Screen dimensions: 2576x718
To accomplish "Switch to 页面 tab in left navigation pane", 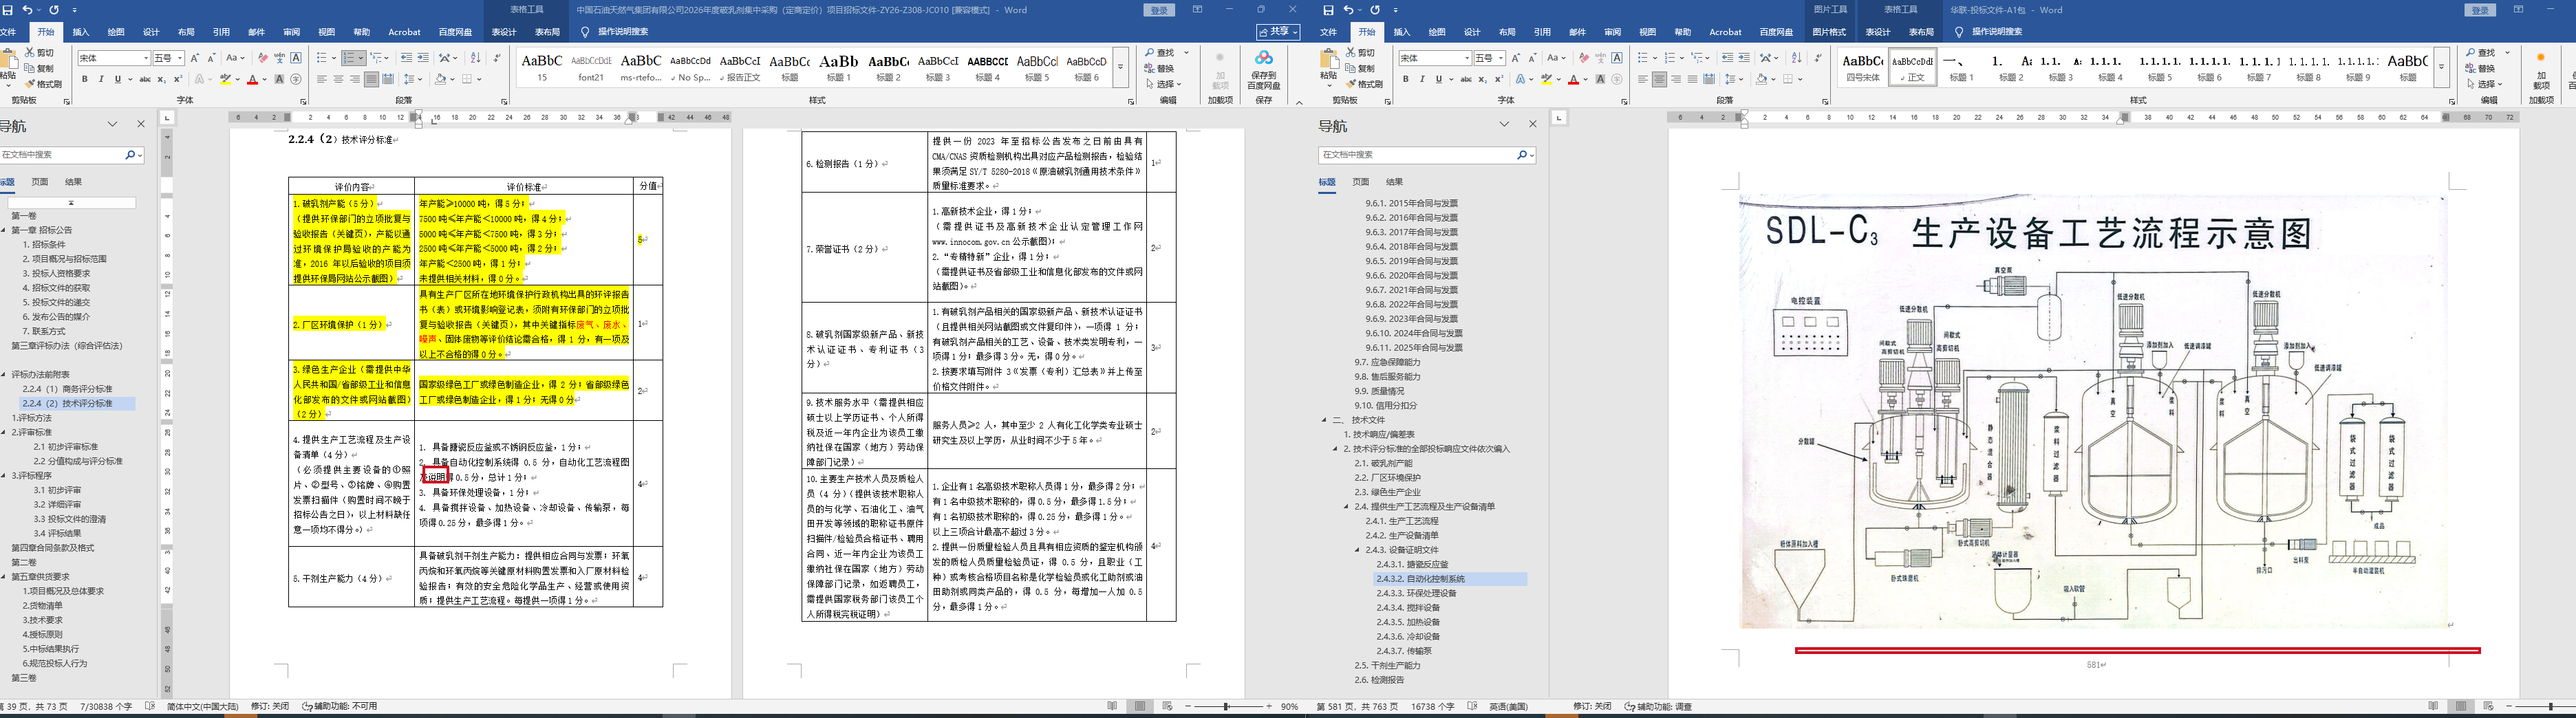I will pyautogui.click(x=40, y=182).
